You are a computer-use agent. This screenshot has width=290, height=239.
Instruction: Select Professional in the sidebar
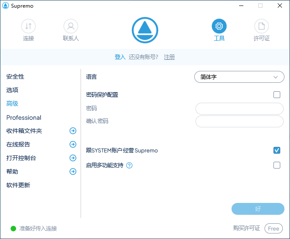click(x=24, y=118)
